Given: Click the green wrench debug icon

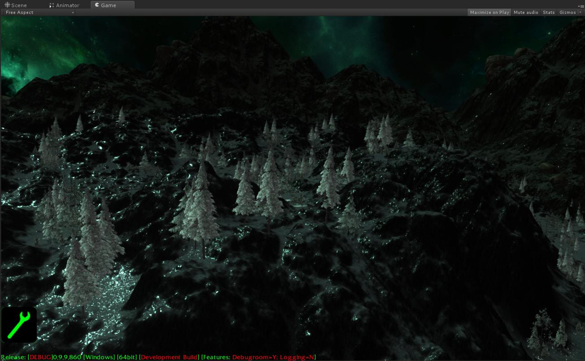Looking at the screenshot, I should click(x=19, y=325).
